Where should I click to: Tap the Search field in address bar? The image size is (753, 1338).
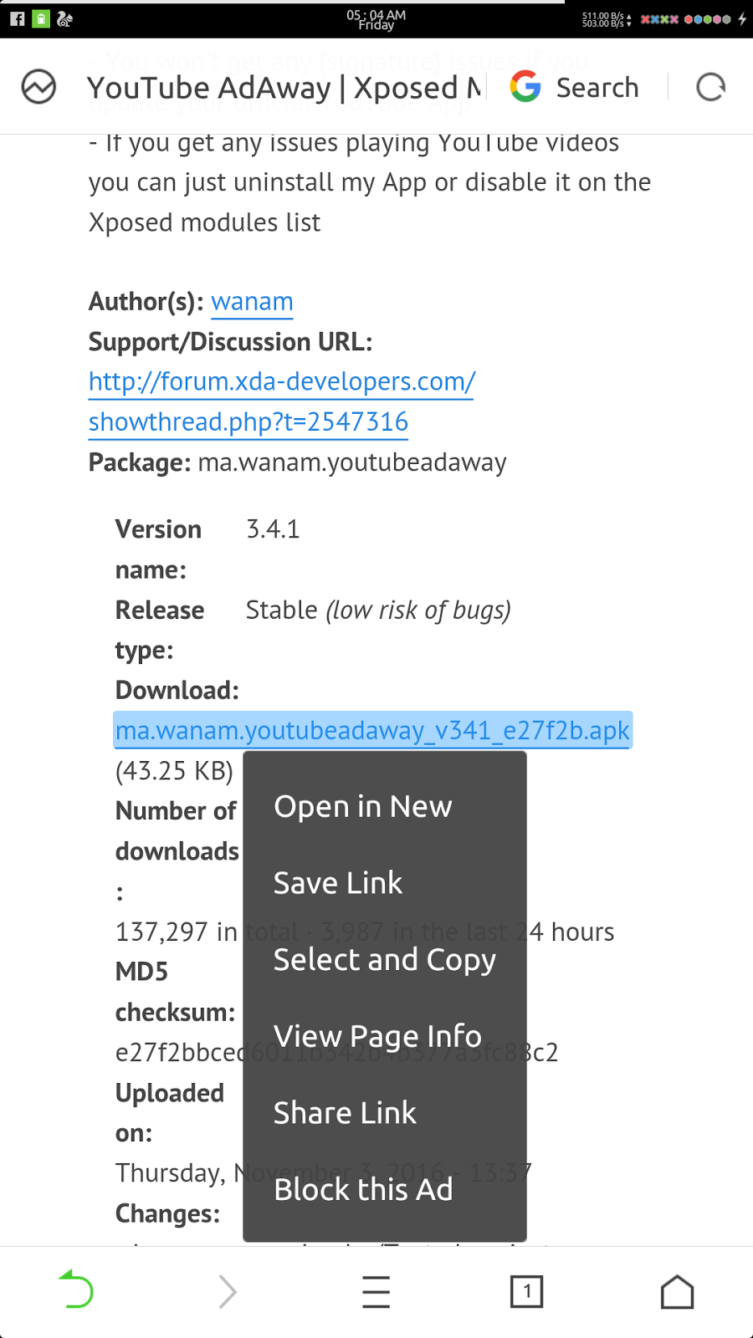point(597,87)
